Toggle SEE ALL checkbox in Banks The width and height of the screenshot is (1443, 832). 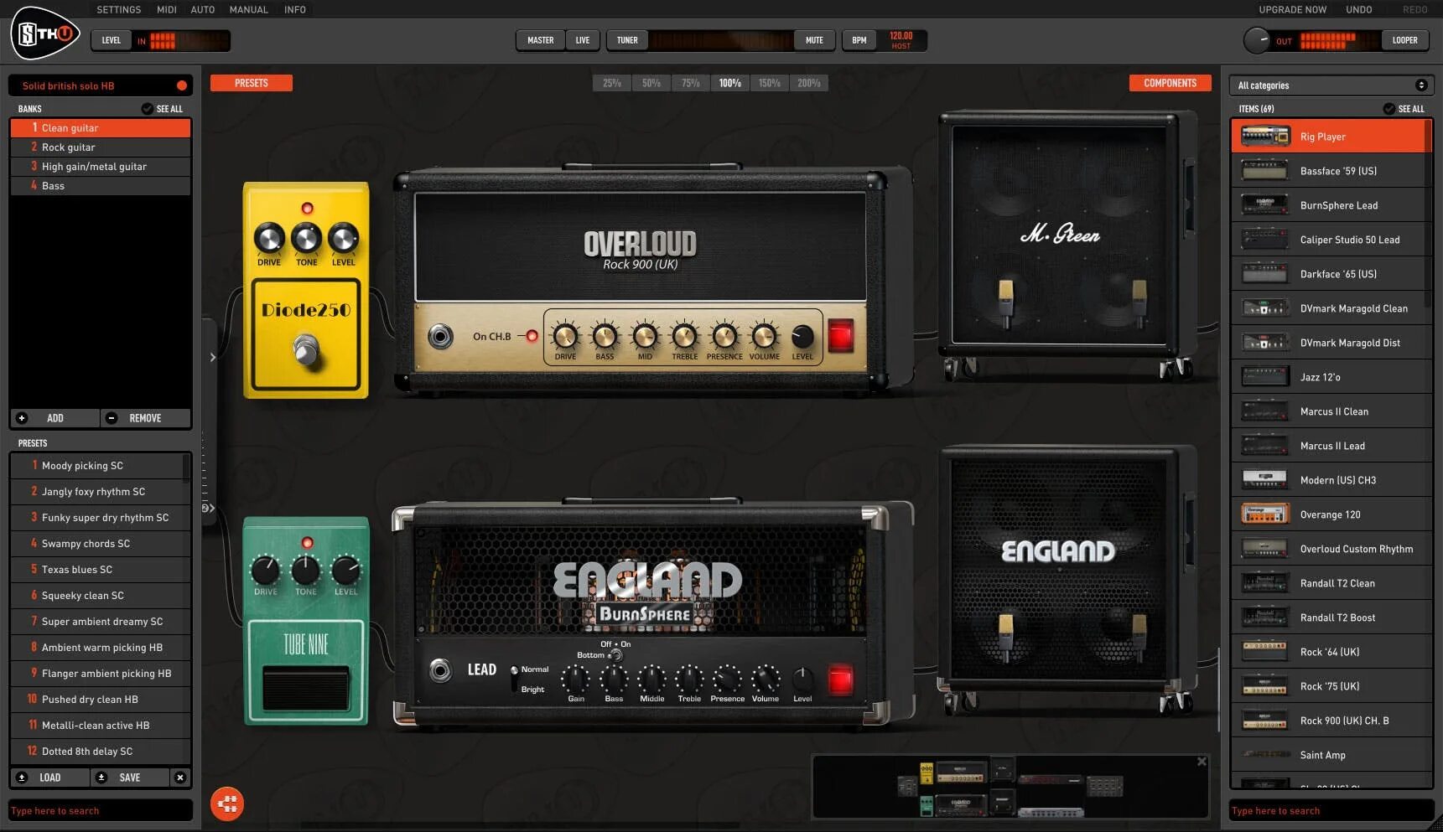(148, 109)
